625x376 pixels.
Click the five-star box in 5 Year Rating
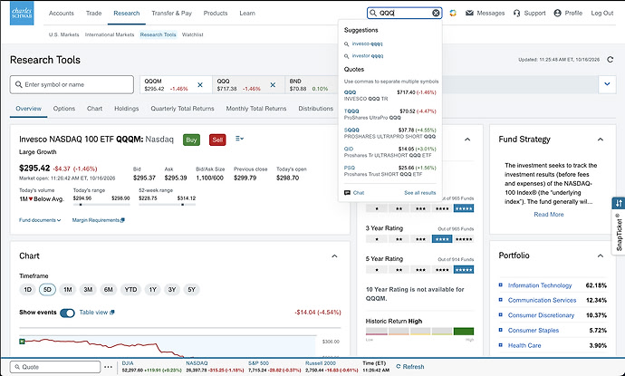464,270
